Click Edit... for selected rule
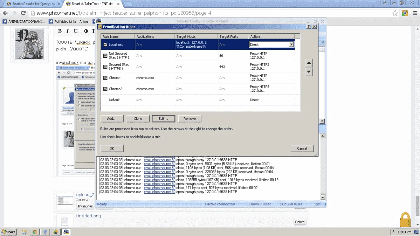420x236 pixels. tap(163, 119)
